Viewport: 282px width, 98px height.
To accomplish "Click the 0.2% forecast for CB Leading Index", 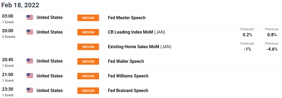I will (x=247, y=35).
